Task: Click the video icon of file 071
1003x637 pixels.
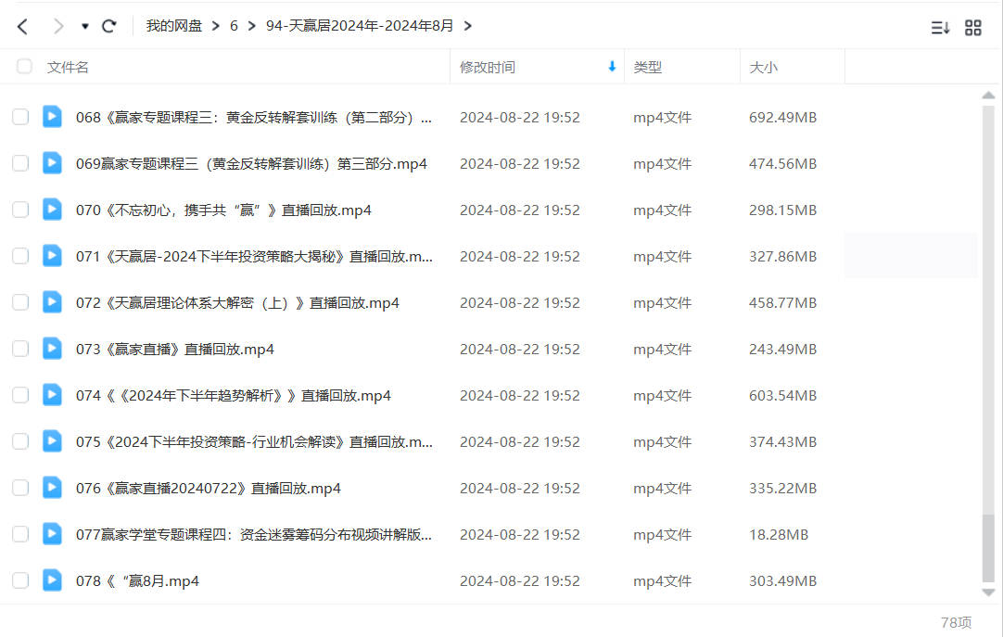Action: (53, 256)
